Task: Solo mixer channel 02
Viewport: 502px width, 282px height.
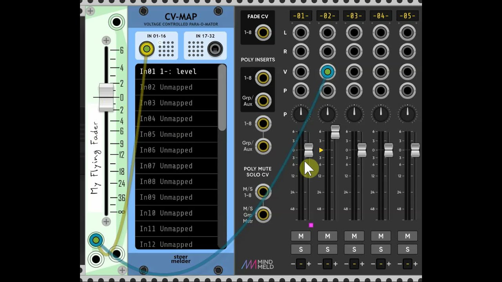Action: (327, 249)
